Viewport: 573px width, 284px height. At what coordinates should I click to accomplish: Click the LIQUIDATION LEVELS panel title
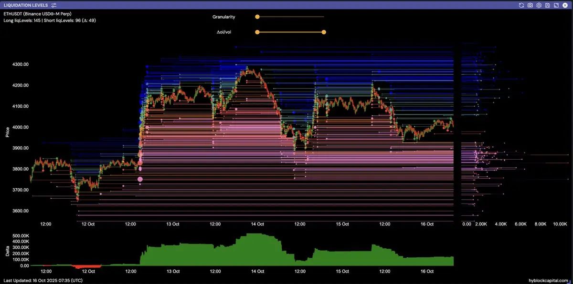click(25, 5)
